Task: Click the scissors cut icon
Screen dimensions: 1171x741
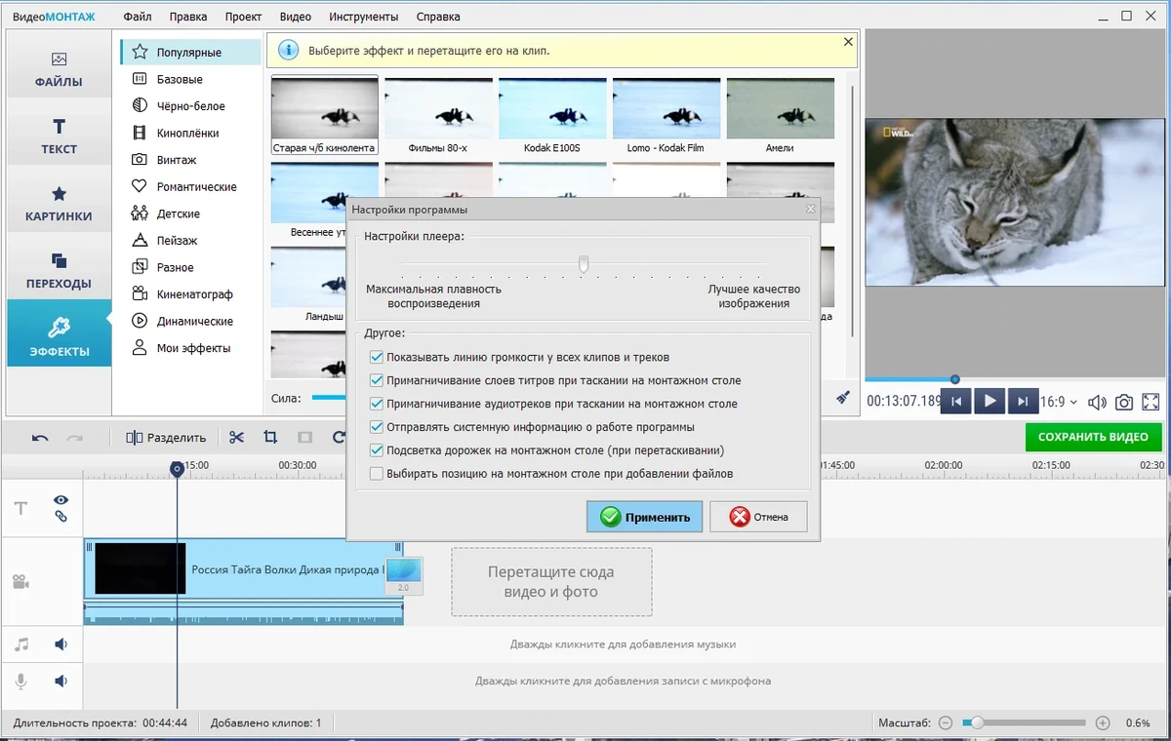Action: click(236, 438)
